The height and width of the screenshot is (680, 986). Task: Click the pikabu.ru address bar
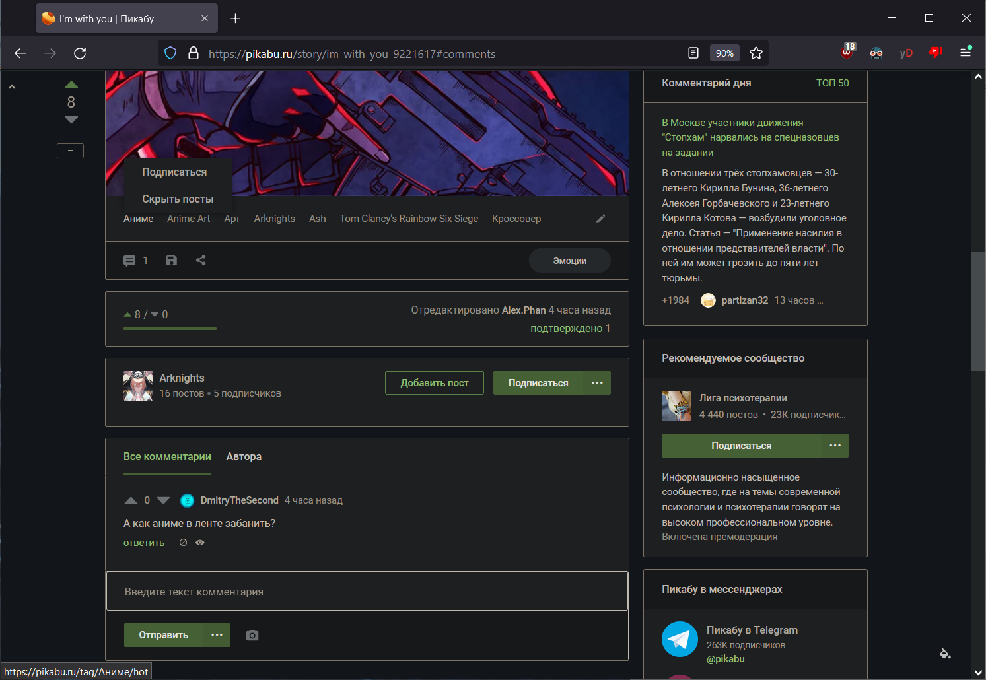352,54
